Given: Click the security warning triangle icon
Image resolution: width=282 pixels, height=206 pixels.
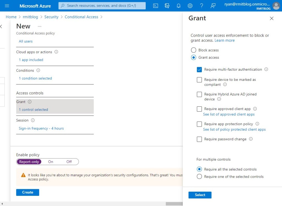Looking at the screenshot, I should click(23, 175).
